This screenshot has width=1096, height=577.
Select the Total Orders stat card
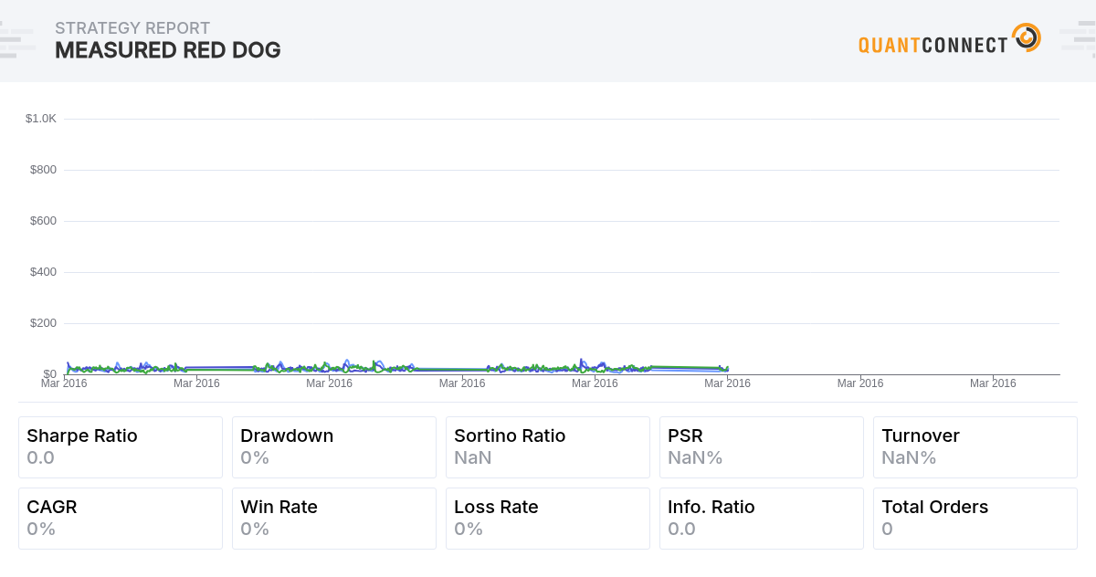pyautogui.click(x=975, y=519)
